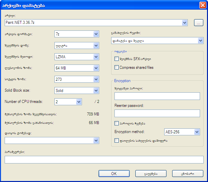Close the add to archive dialog window
The image size is (208, 182).
[x=202, y=5]
